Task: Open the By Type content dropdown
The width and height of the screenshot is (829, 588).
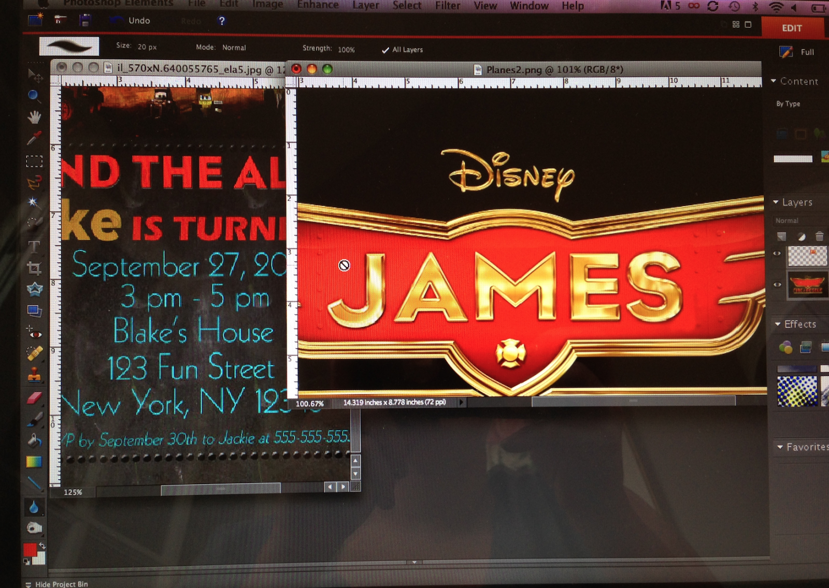Action: coord(788,104)
